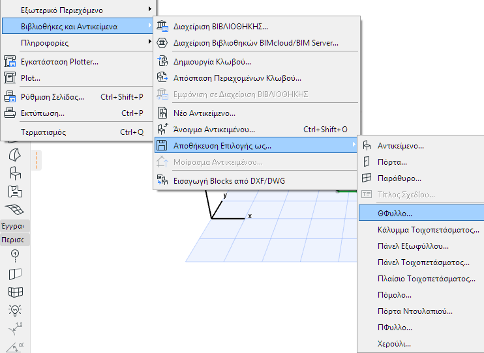Click the door icon beside Πόρτα
484x353 pixels.
coord(367,162)
